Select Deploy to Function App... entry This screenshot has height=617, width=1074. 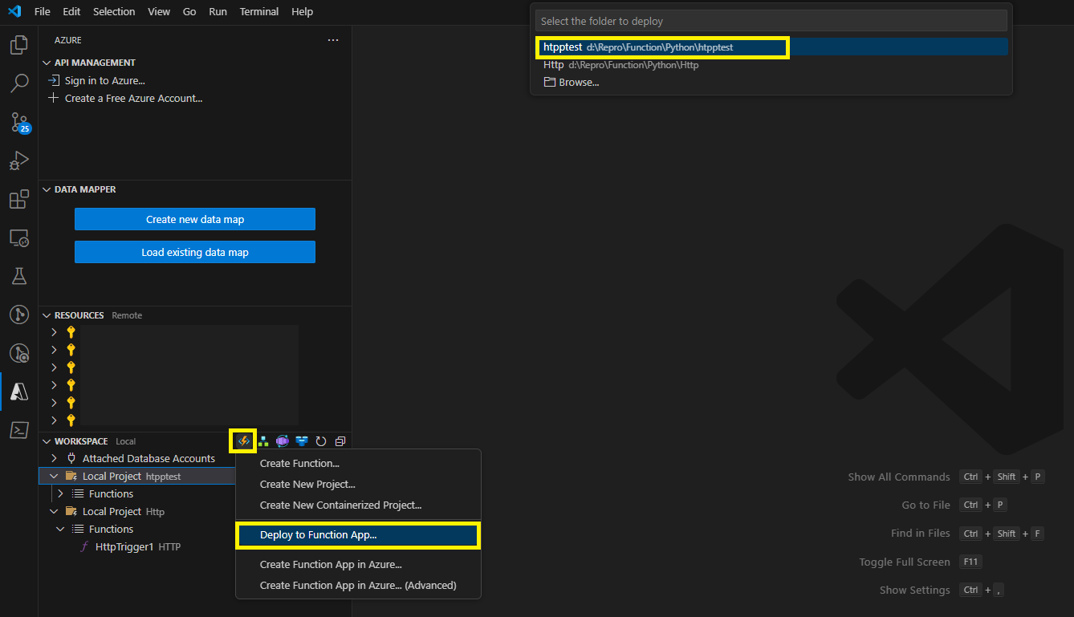[358, 534]
